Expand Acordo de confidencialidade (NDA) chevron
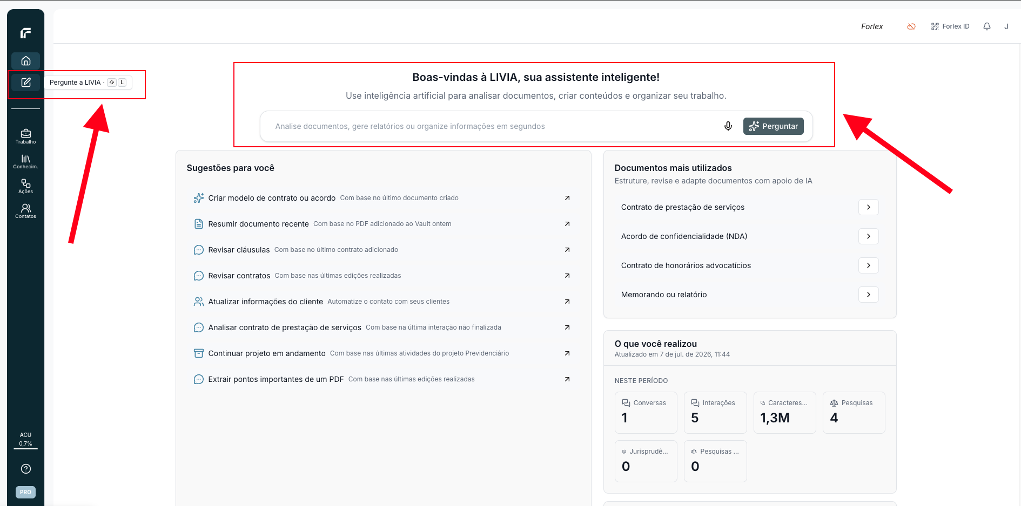The width and height of the screenshot is (1021, 506). [869, 236]
